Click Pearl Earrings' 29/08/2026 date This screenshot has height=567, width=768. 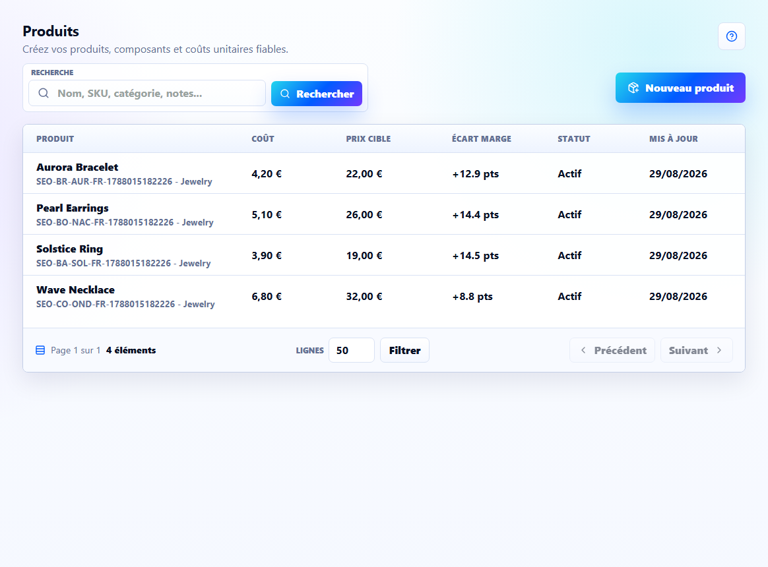pos(678,215)
